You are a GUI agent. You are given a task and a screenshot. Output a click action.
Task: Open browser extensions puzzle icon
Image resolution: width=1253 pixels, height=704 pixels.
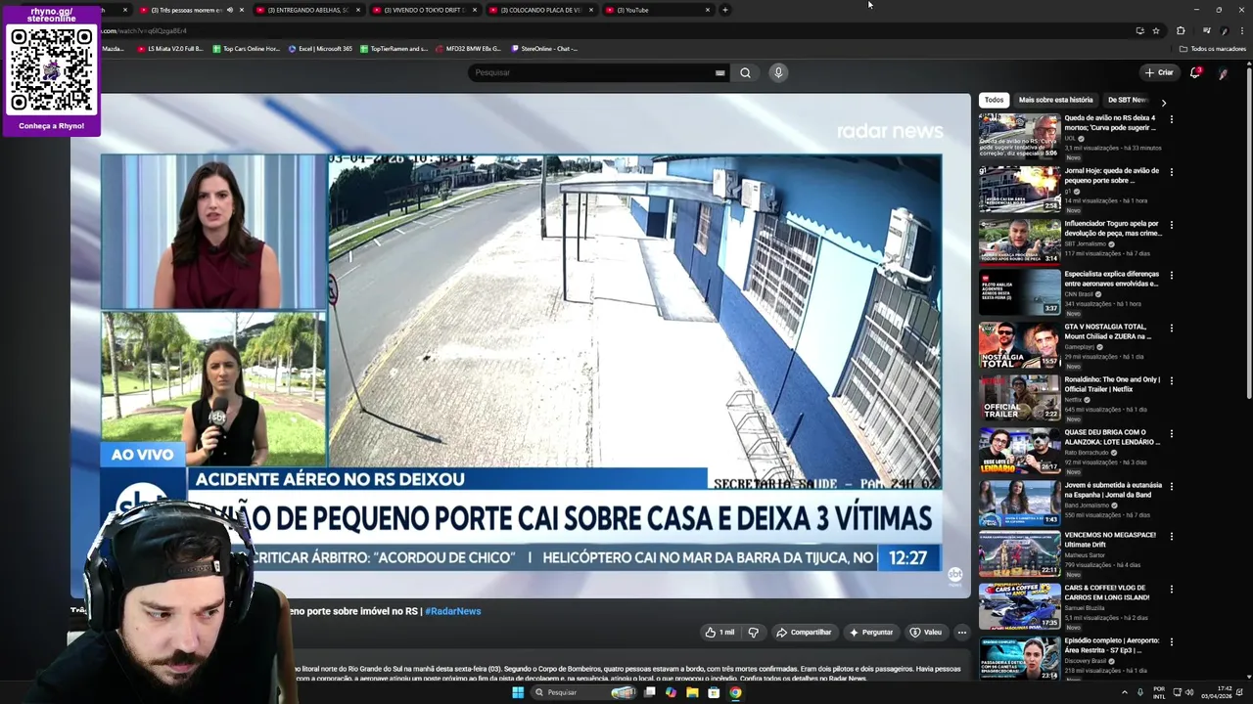click(x=1182, y=30)
